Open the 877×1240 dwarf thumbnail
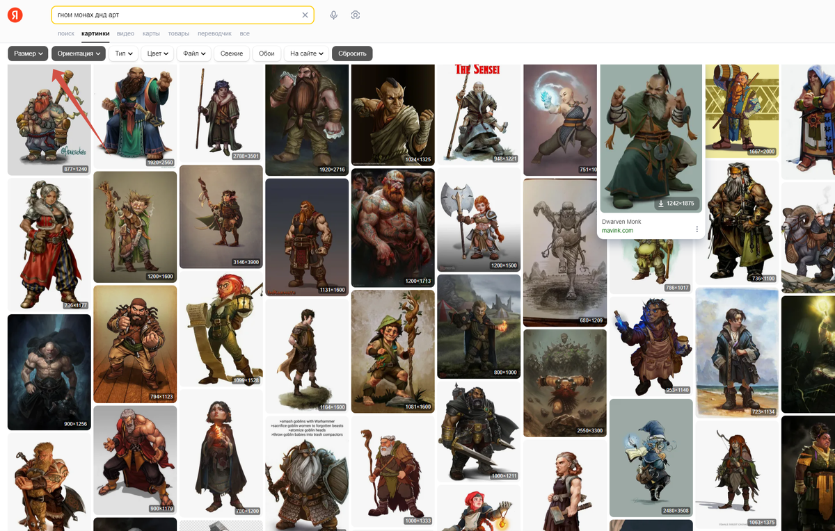This screenshot has width=835, height=531. [49, 120]
